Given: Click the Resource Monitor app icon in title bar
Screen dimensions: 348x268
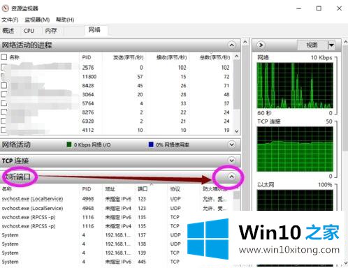Looking at the screenshot, I should tap(5, 8).
